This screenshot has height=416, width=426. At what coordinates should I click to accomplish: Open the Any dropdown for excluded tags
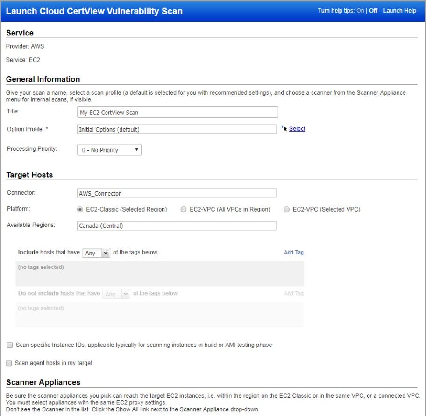pyautogui.click(x=116, y=293)
